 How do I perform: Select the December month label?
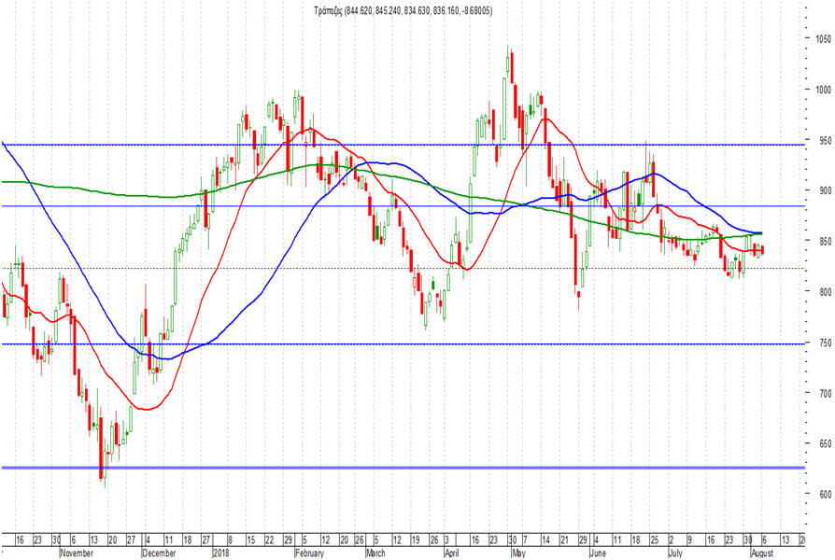159,553
